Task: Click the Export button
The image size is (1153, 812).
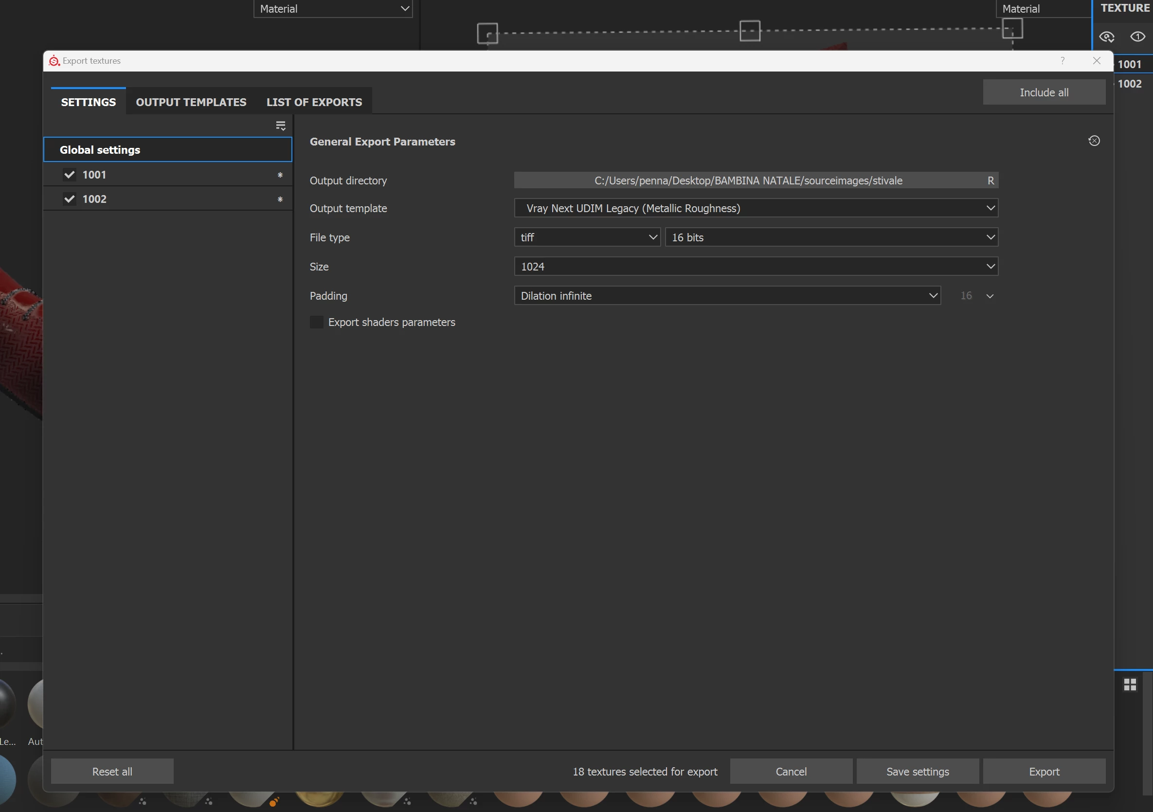Action: (x=1044, y=771)
